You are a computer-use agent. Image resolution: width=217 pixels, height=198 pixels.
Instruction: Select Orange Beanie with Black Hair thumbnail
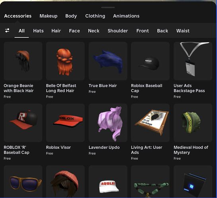pyautogui.click(x=23, y=61)
